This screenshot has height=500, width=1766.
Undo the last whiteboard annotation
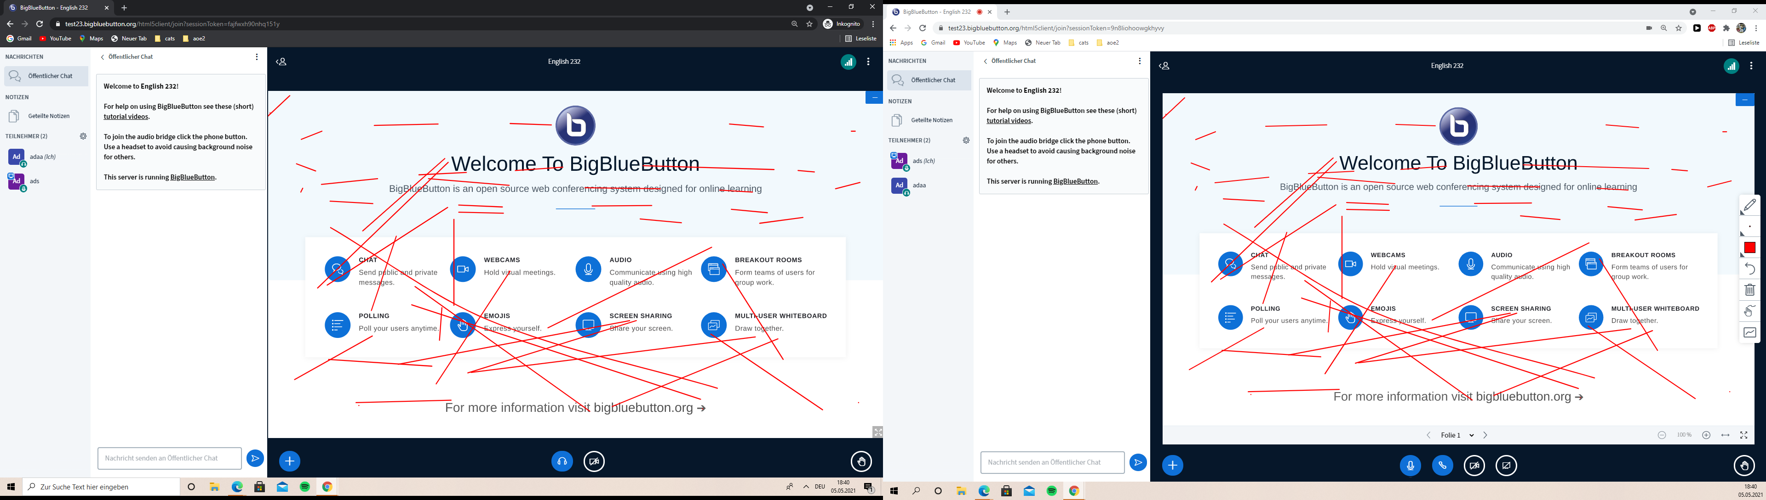click(x=1749, y=269)
